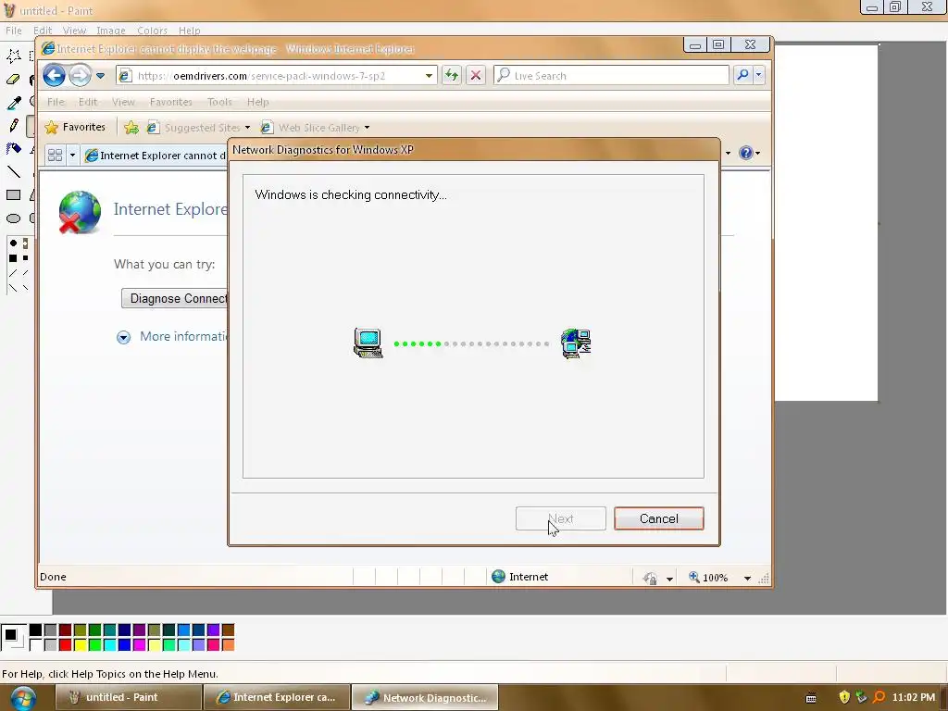Click the taskbar clock showing 11:02 PM
This screenshot has width=948, height=711.
tap(914, 697)
